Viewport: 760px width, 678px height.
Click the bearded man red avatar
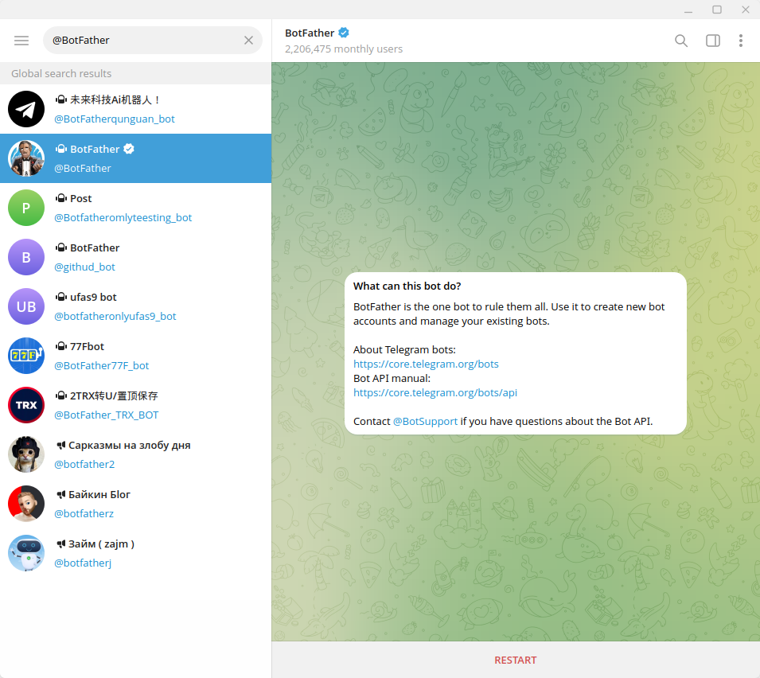pos(26,505)
